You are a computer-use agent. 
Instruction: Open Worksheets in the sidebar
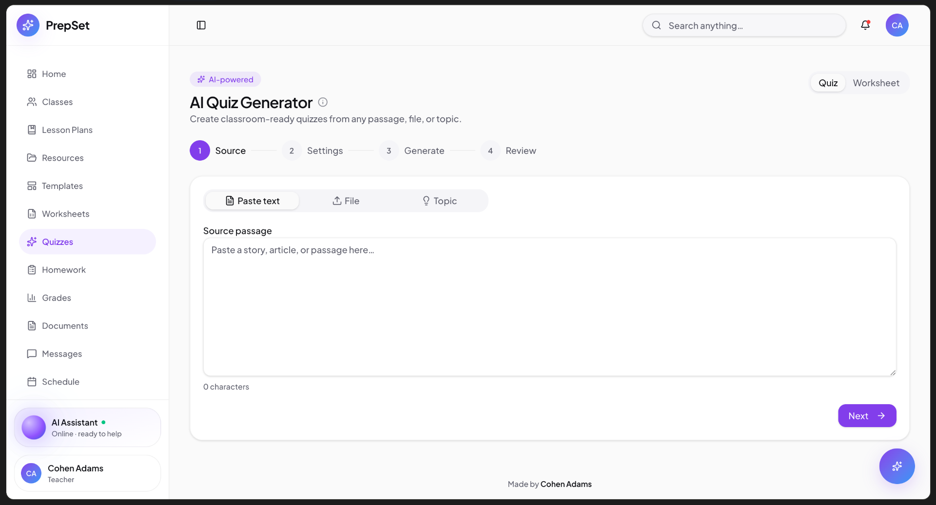(87, 214)
